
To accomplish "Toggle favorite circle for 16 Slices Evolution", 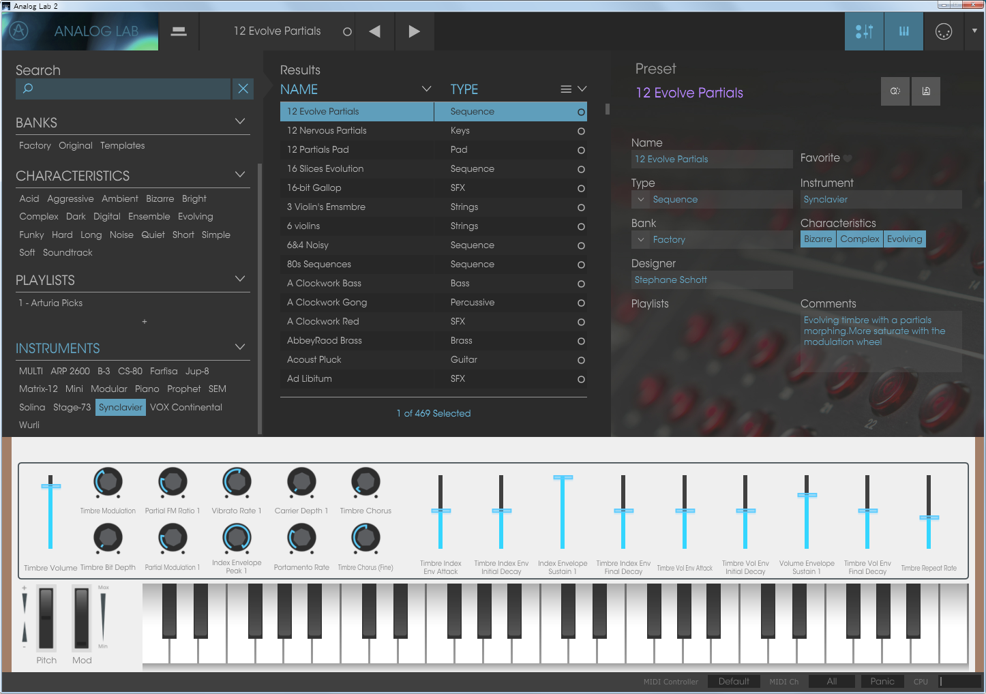I will [581, 169].
